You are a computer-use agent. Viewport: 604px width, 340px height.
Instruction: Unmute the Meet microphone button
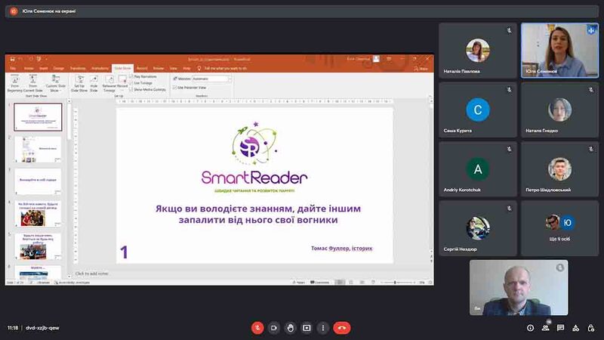257,328
